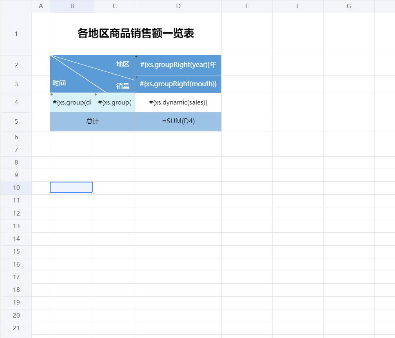Screen dimensions: 395x338
Task: Select row 21 header
Action: coord(16,328)
